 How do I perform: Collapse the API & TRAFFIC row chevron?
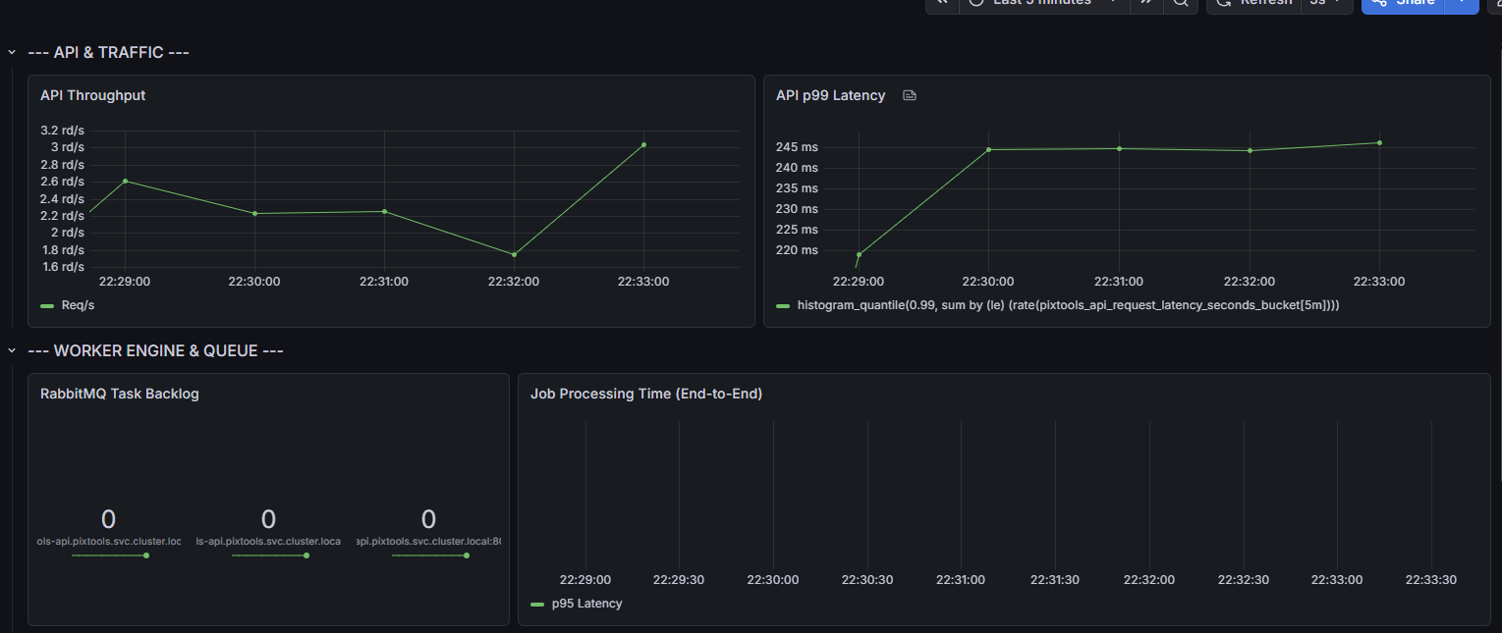(x=12, y=52)
